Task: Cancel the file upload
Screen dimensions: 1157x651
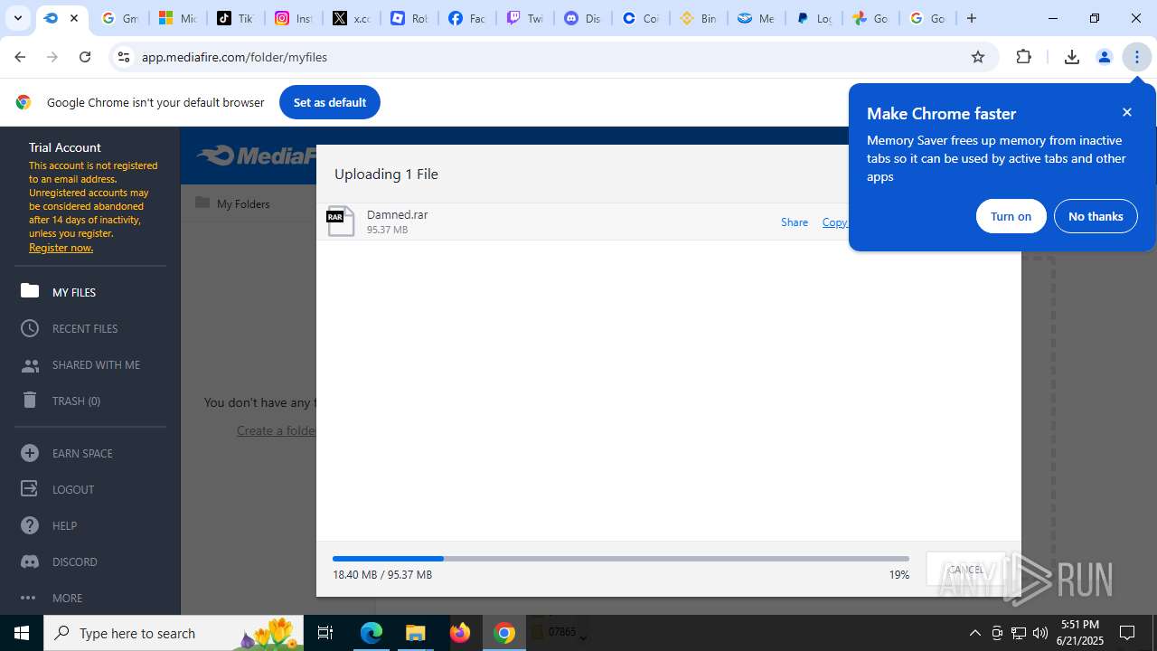Action: (965, 570)
